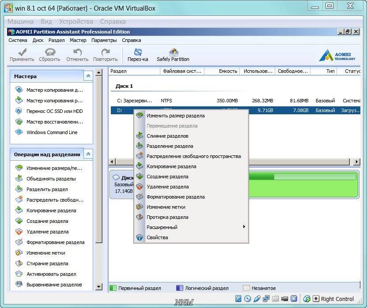This screenshot has width=367, height=308.
Task: Click the Незанятое legend swatch
Action: (246, 288)
